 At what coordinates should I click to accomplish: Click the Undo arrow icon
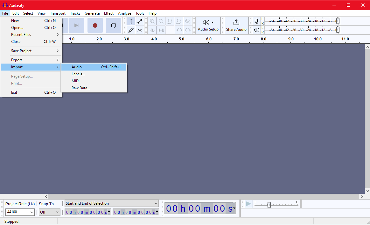click(x=179, y=30)
